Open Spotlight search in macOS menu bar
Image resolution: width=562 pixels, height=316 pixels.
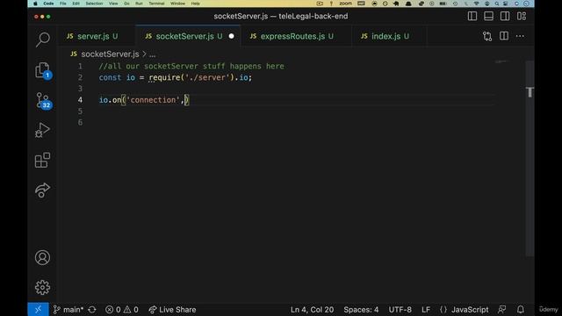(497, 4)
